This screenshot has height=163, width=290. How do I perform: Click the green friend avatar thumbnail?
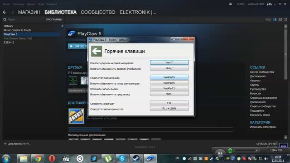pos(73,81)
